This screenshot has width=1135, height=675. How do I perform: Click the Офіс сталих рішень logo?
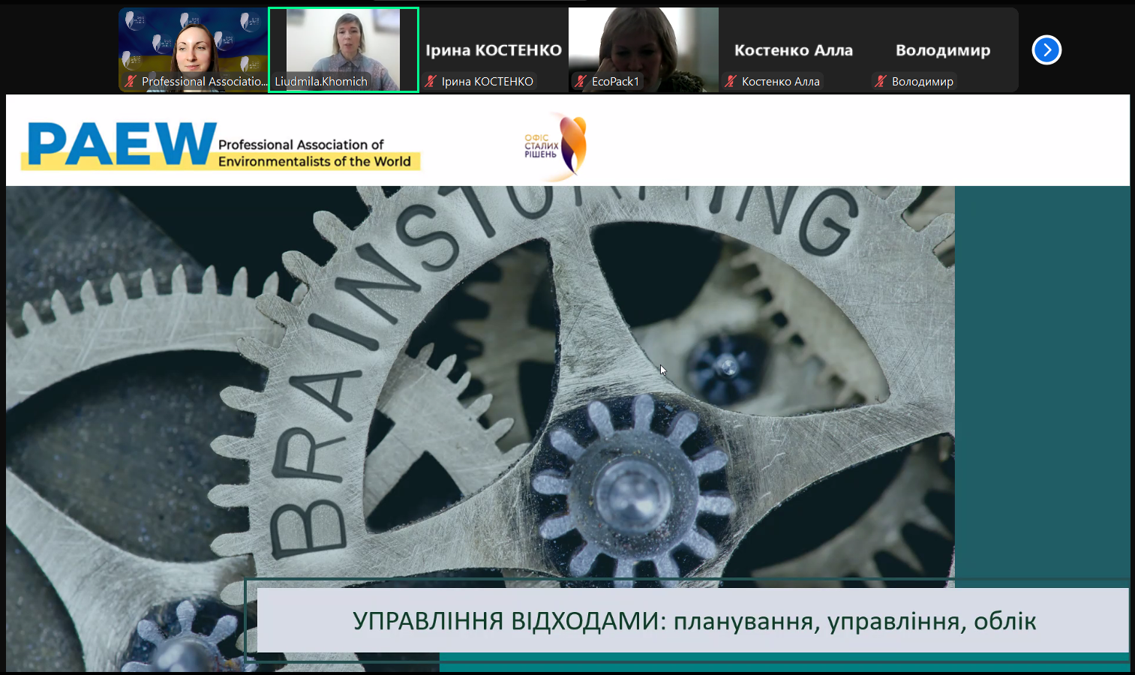556,146
